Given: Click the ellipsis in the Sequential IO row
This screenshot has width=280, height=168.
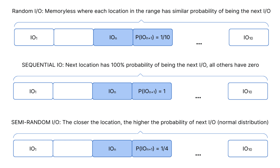Looking at the screenshot, I should [198, 97].
